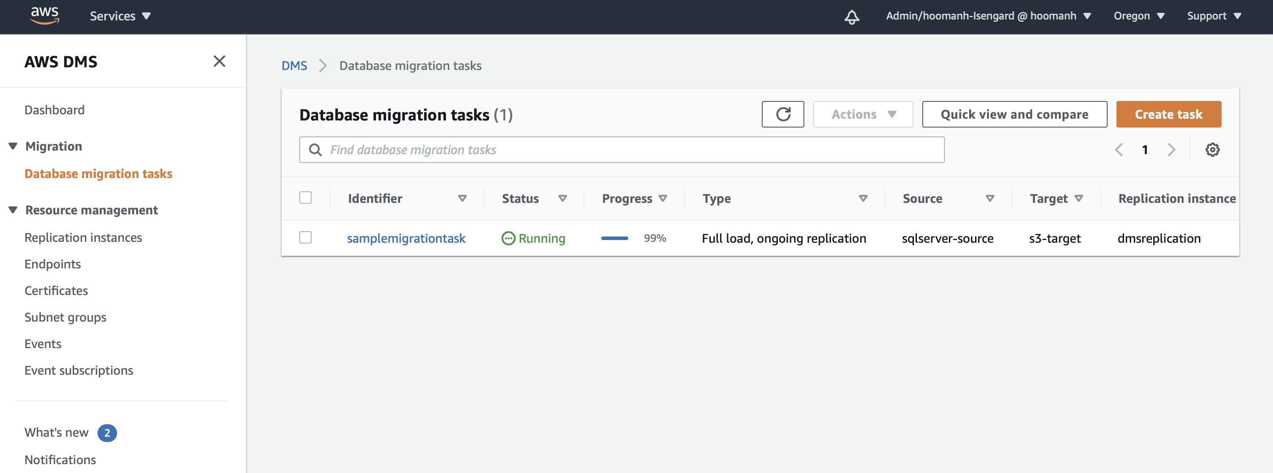Open Notifications in sidebar
The height and width of the screenshot is (473, 1273).
point(60,460)
